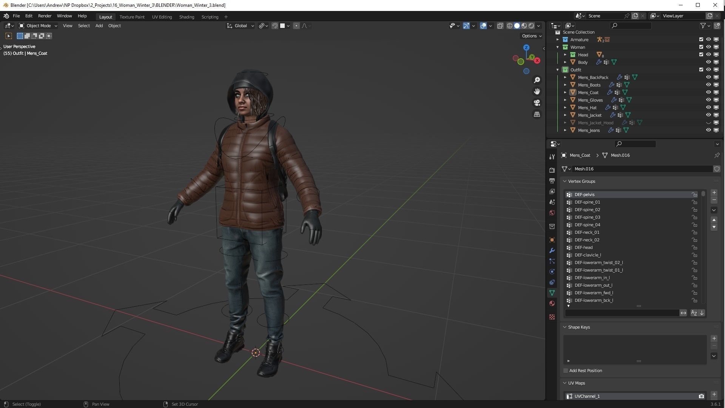The height and width of the screenshot is (408, 725).
Task: Click the pan hand icon in viewport
Action: click(x=537, y=91)
